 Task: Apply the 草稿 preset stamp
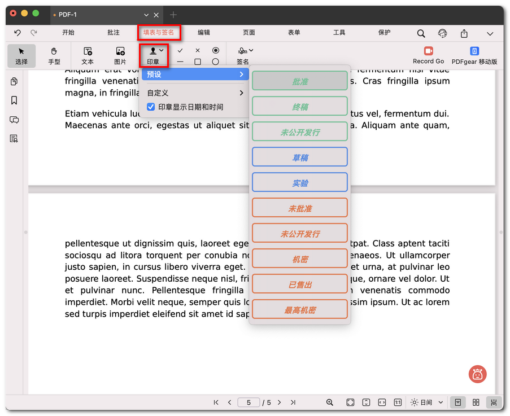coord(299,157)
